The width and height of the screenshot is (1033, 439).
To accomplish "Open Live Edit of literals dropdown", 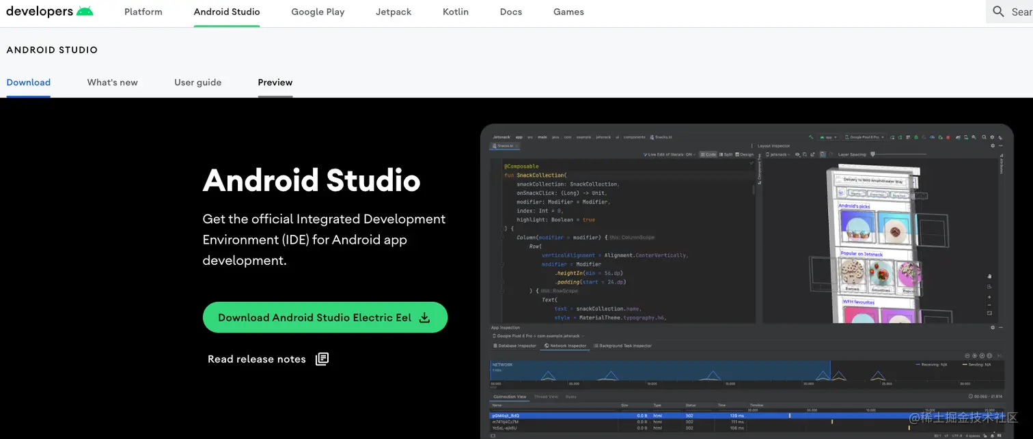I will tap(670, 155).
